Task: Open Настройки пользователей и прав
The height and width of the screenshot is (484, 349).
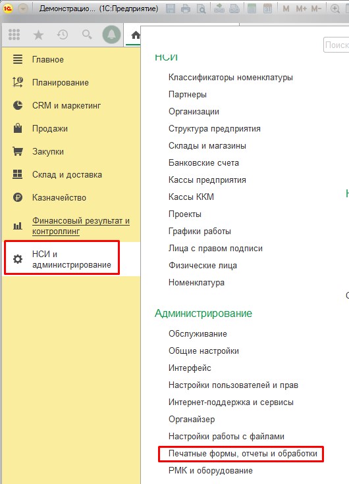Action: (x=233, y=385)
